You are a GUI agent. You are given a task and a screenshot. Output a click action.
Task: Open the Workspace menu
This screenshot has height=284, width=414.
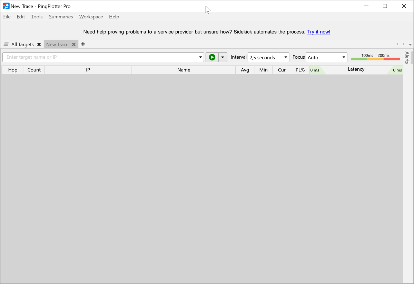coord(91,17)
